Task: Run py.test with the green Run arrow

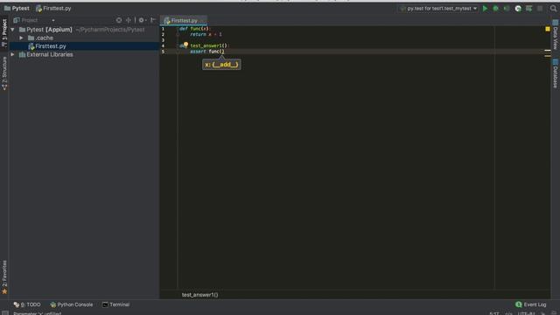Action: 485,8
